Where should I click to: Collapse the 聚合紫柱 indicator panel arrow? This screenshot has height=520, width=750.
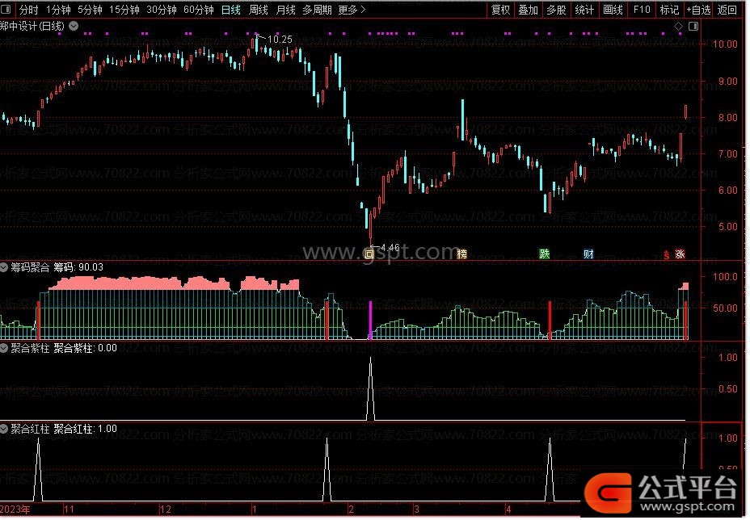4,349
